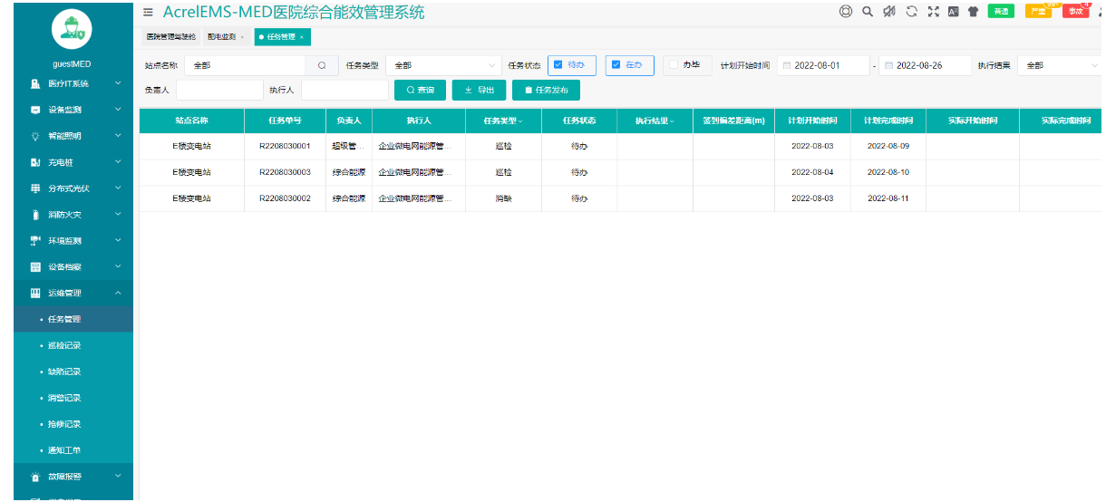Expand the 智能照明 menu chevron
The image size is (1106, 502).
click(118, 136)
